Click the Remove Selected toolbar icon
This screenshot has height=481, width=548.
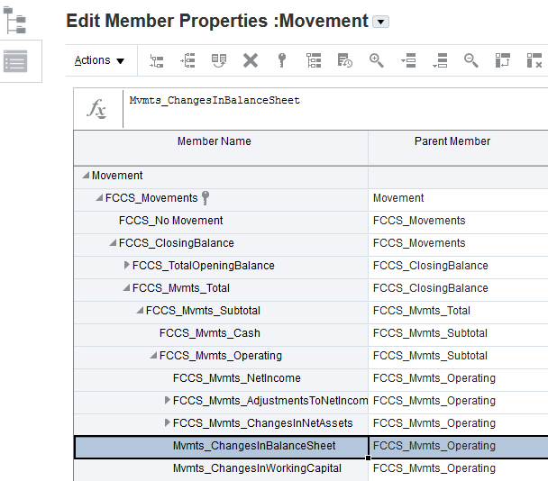[x=534, y=60]
